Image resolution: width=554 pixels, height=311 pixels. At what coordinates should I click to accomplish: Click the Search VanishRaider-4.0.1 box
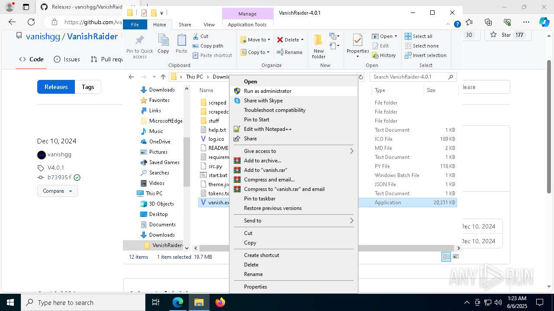pyautogui.click(x=413, y=77)
